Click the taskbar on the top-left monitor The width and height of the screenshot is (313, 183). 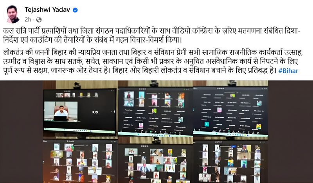(79, 131)
